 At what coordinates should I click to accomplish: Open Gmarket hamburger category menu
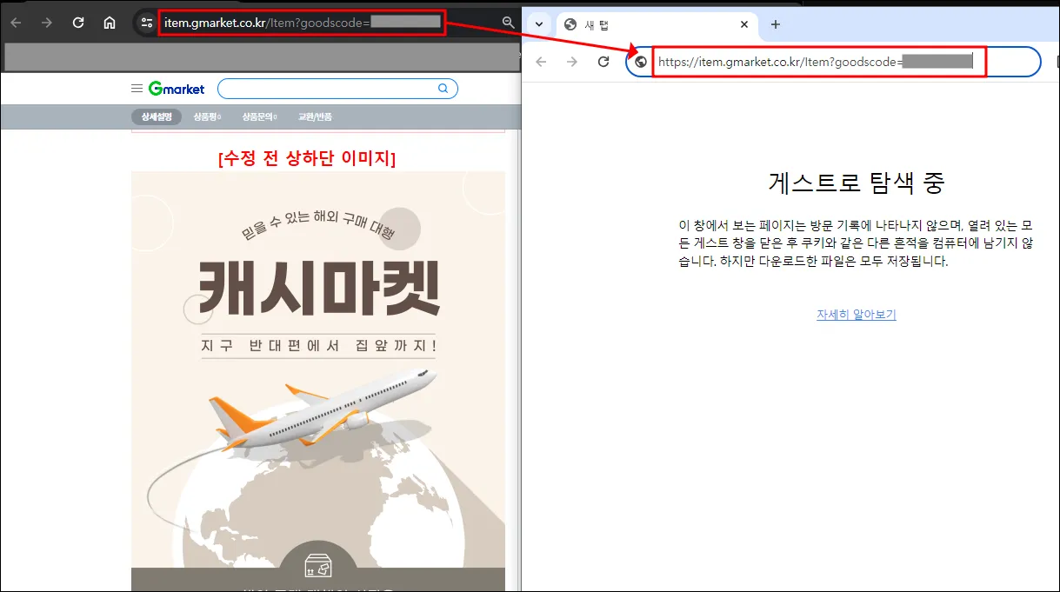(x=137, y=89)
